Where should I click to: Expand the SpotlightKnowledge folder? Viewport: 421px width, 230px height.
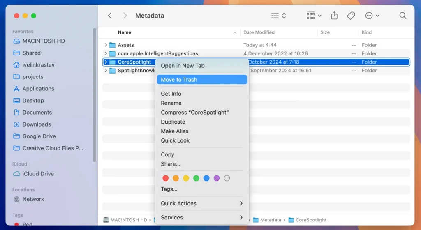tap(106, 71)
